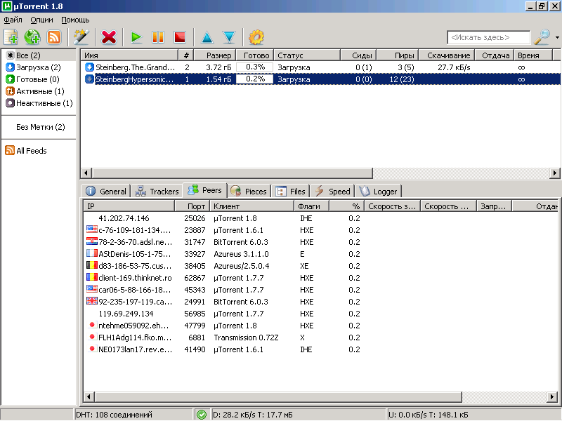Click the red X Remove torrent icon
Image resolution: width=562 pixels, height=421 pixels.
tap(109, 37)
